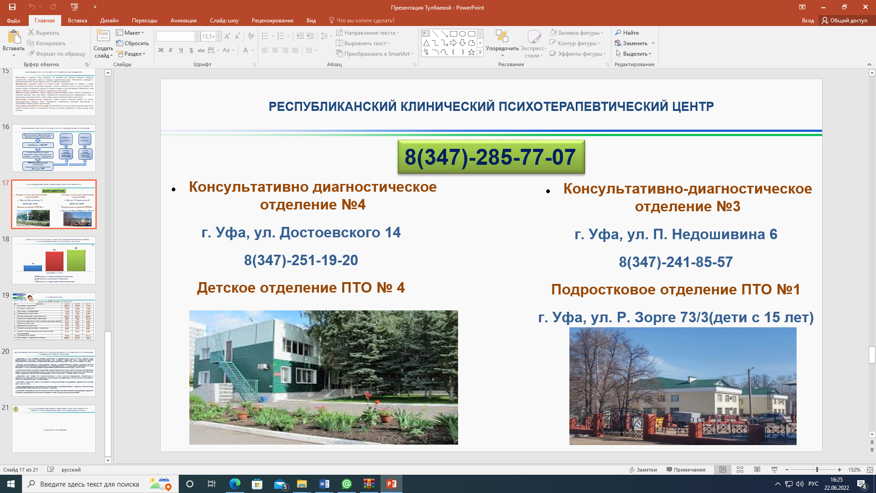Click the New Slide icon
The height and width of the screenshot is (493, 876).
click(103, 37)
